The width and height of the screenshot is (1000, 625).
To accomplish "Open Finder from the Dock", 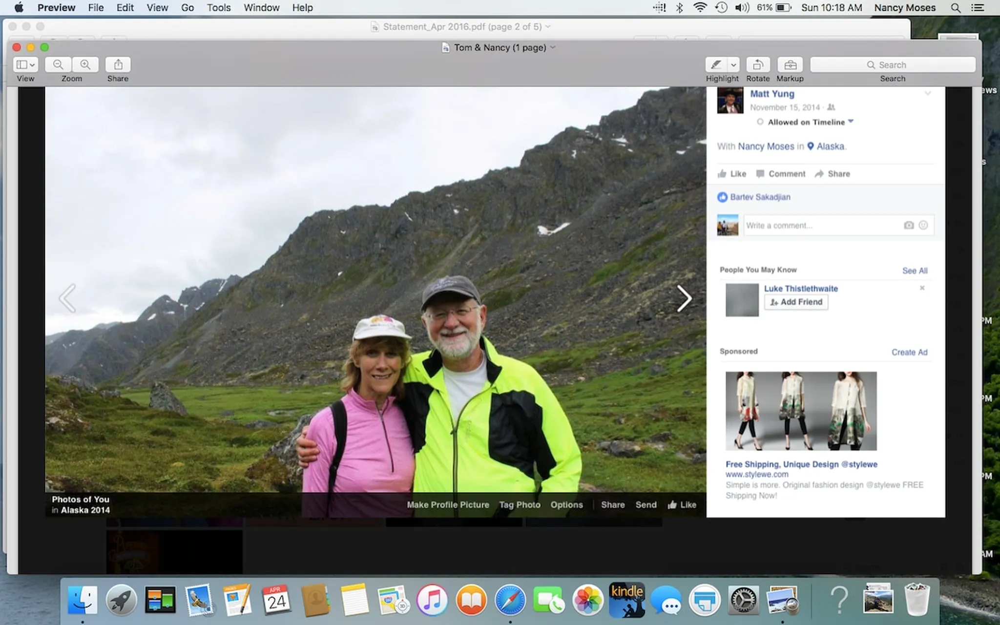I will pos(82,600).
